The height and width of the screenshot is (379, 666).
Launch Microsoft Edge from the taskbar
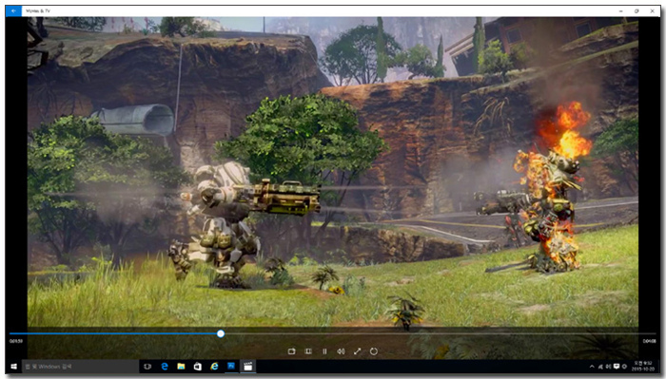point(165,367)
